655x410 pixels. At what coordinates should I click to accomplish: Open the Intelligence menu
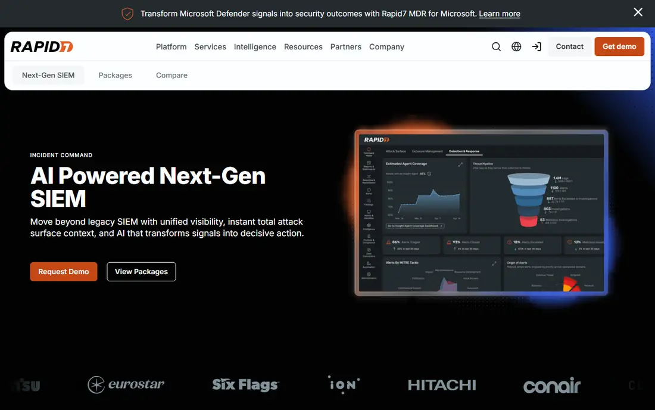click(255, 47)
